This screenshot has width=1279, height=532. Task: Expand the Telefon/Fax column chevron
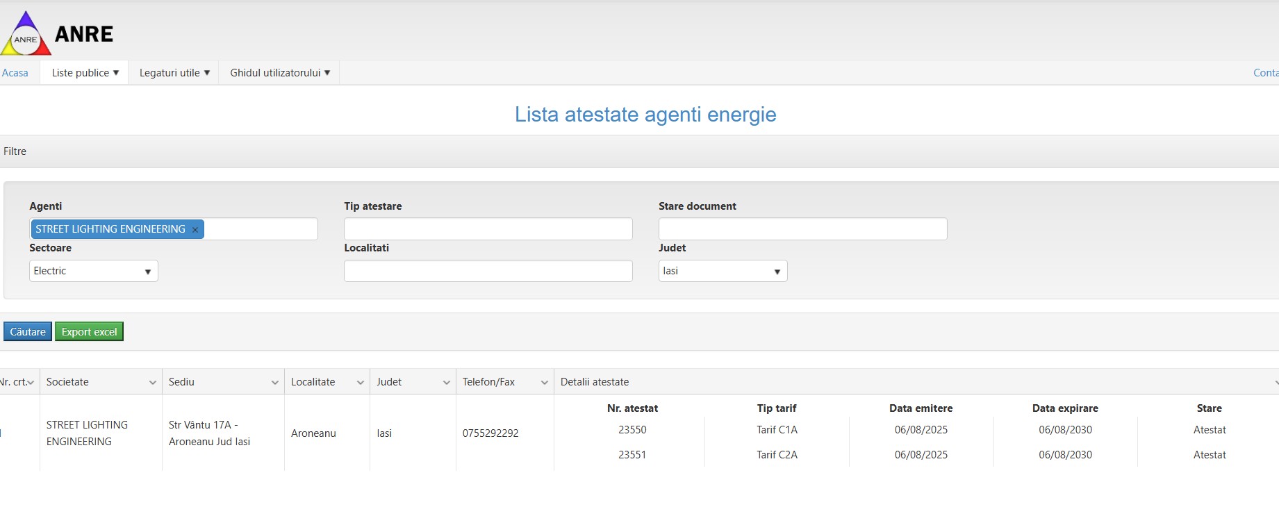point(545,383)
